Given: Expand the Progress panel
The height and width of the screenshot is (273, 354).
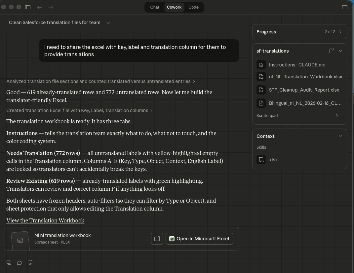Looking at the screenshot, I should 340,32.
